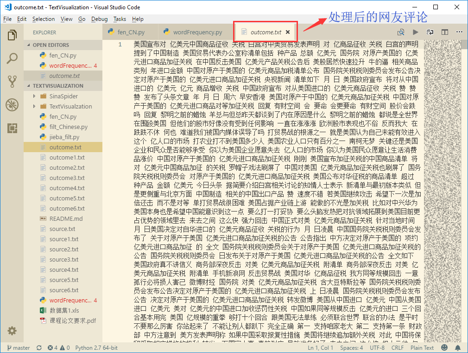Open the View menu

67,19
